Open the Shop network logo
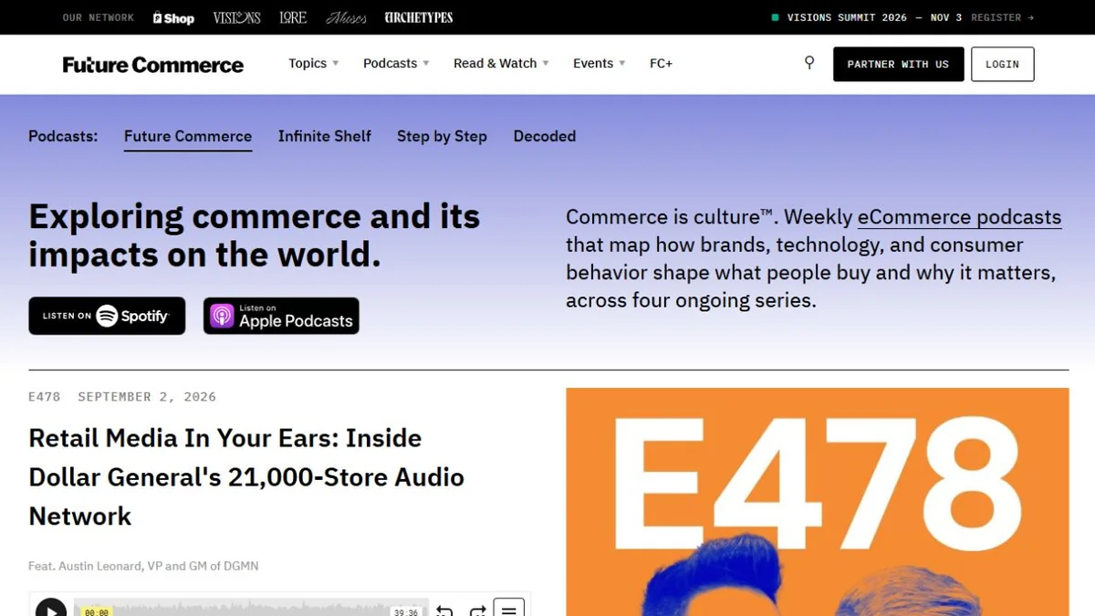Image resolution: width=1095 pixels, height=616 pixels. 173,17
